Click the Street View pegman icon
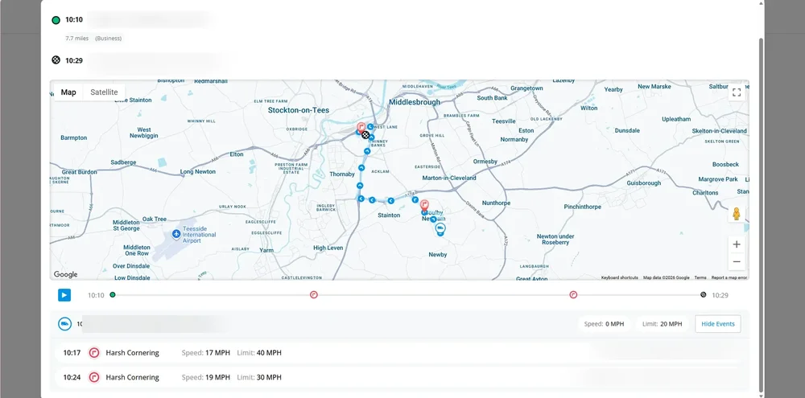 click(x=737, y=214)
